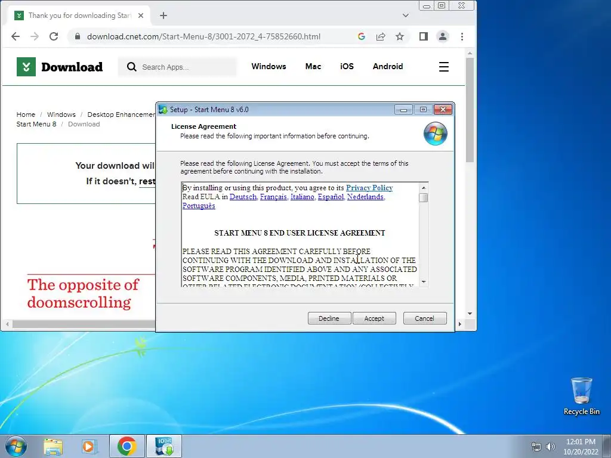Open network status tray icon
This screenshot has width=611, height=458.
tap(536, 447)
